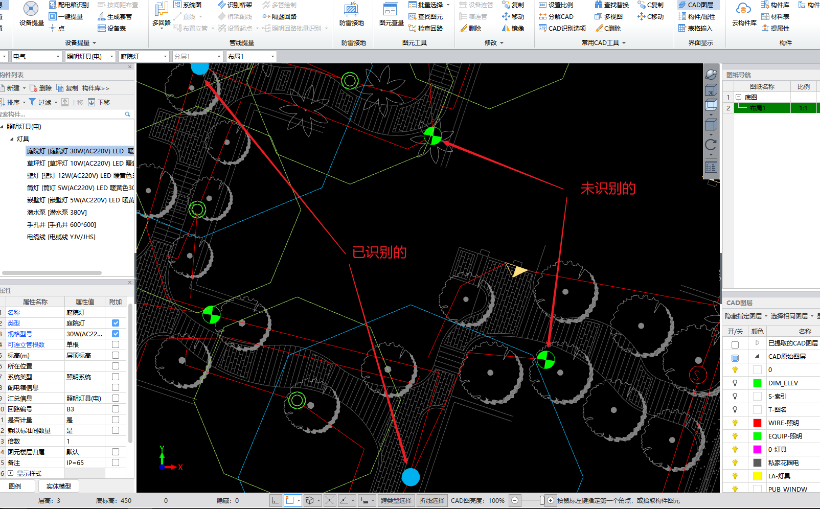
Task: Switch to the 图例 tab
Action: (15, 486)
